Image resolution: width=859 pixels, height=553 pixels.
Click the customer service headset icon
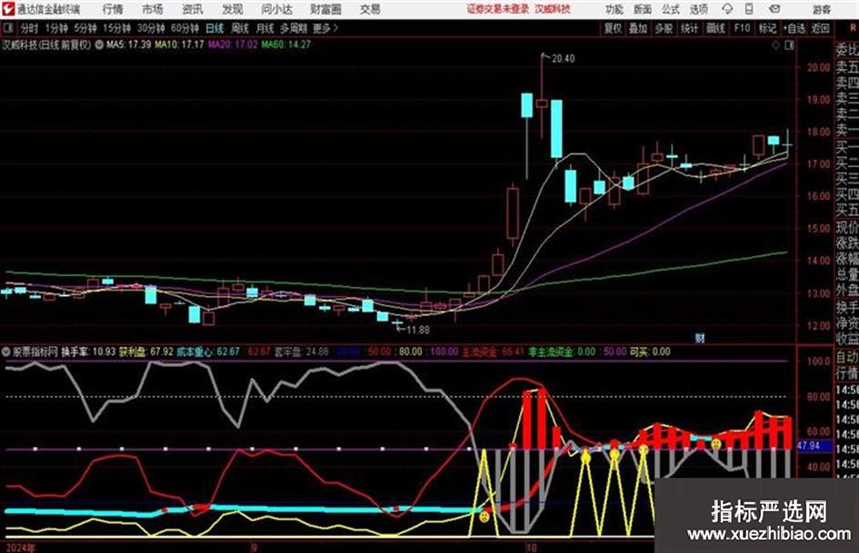[x=727, y=9]
